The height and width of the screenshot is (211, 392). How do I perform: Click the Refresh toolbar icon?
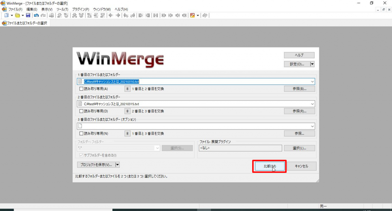[205, 16]
